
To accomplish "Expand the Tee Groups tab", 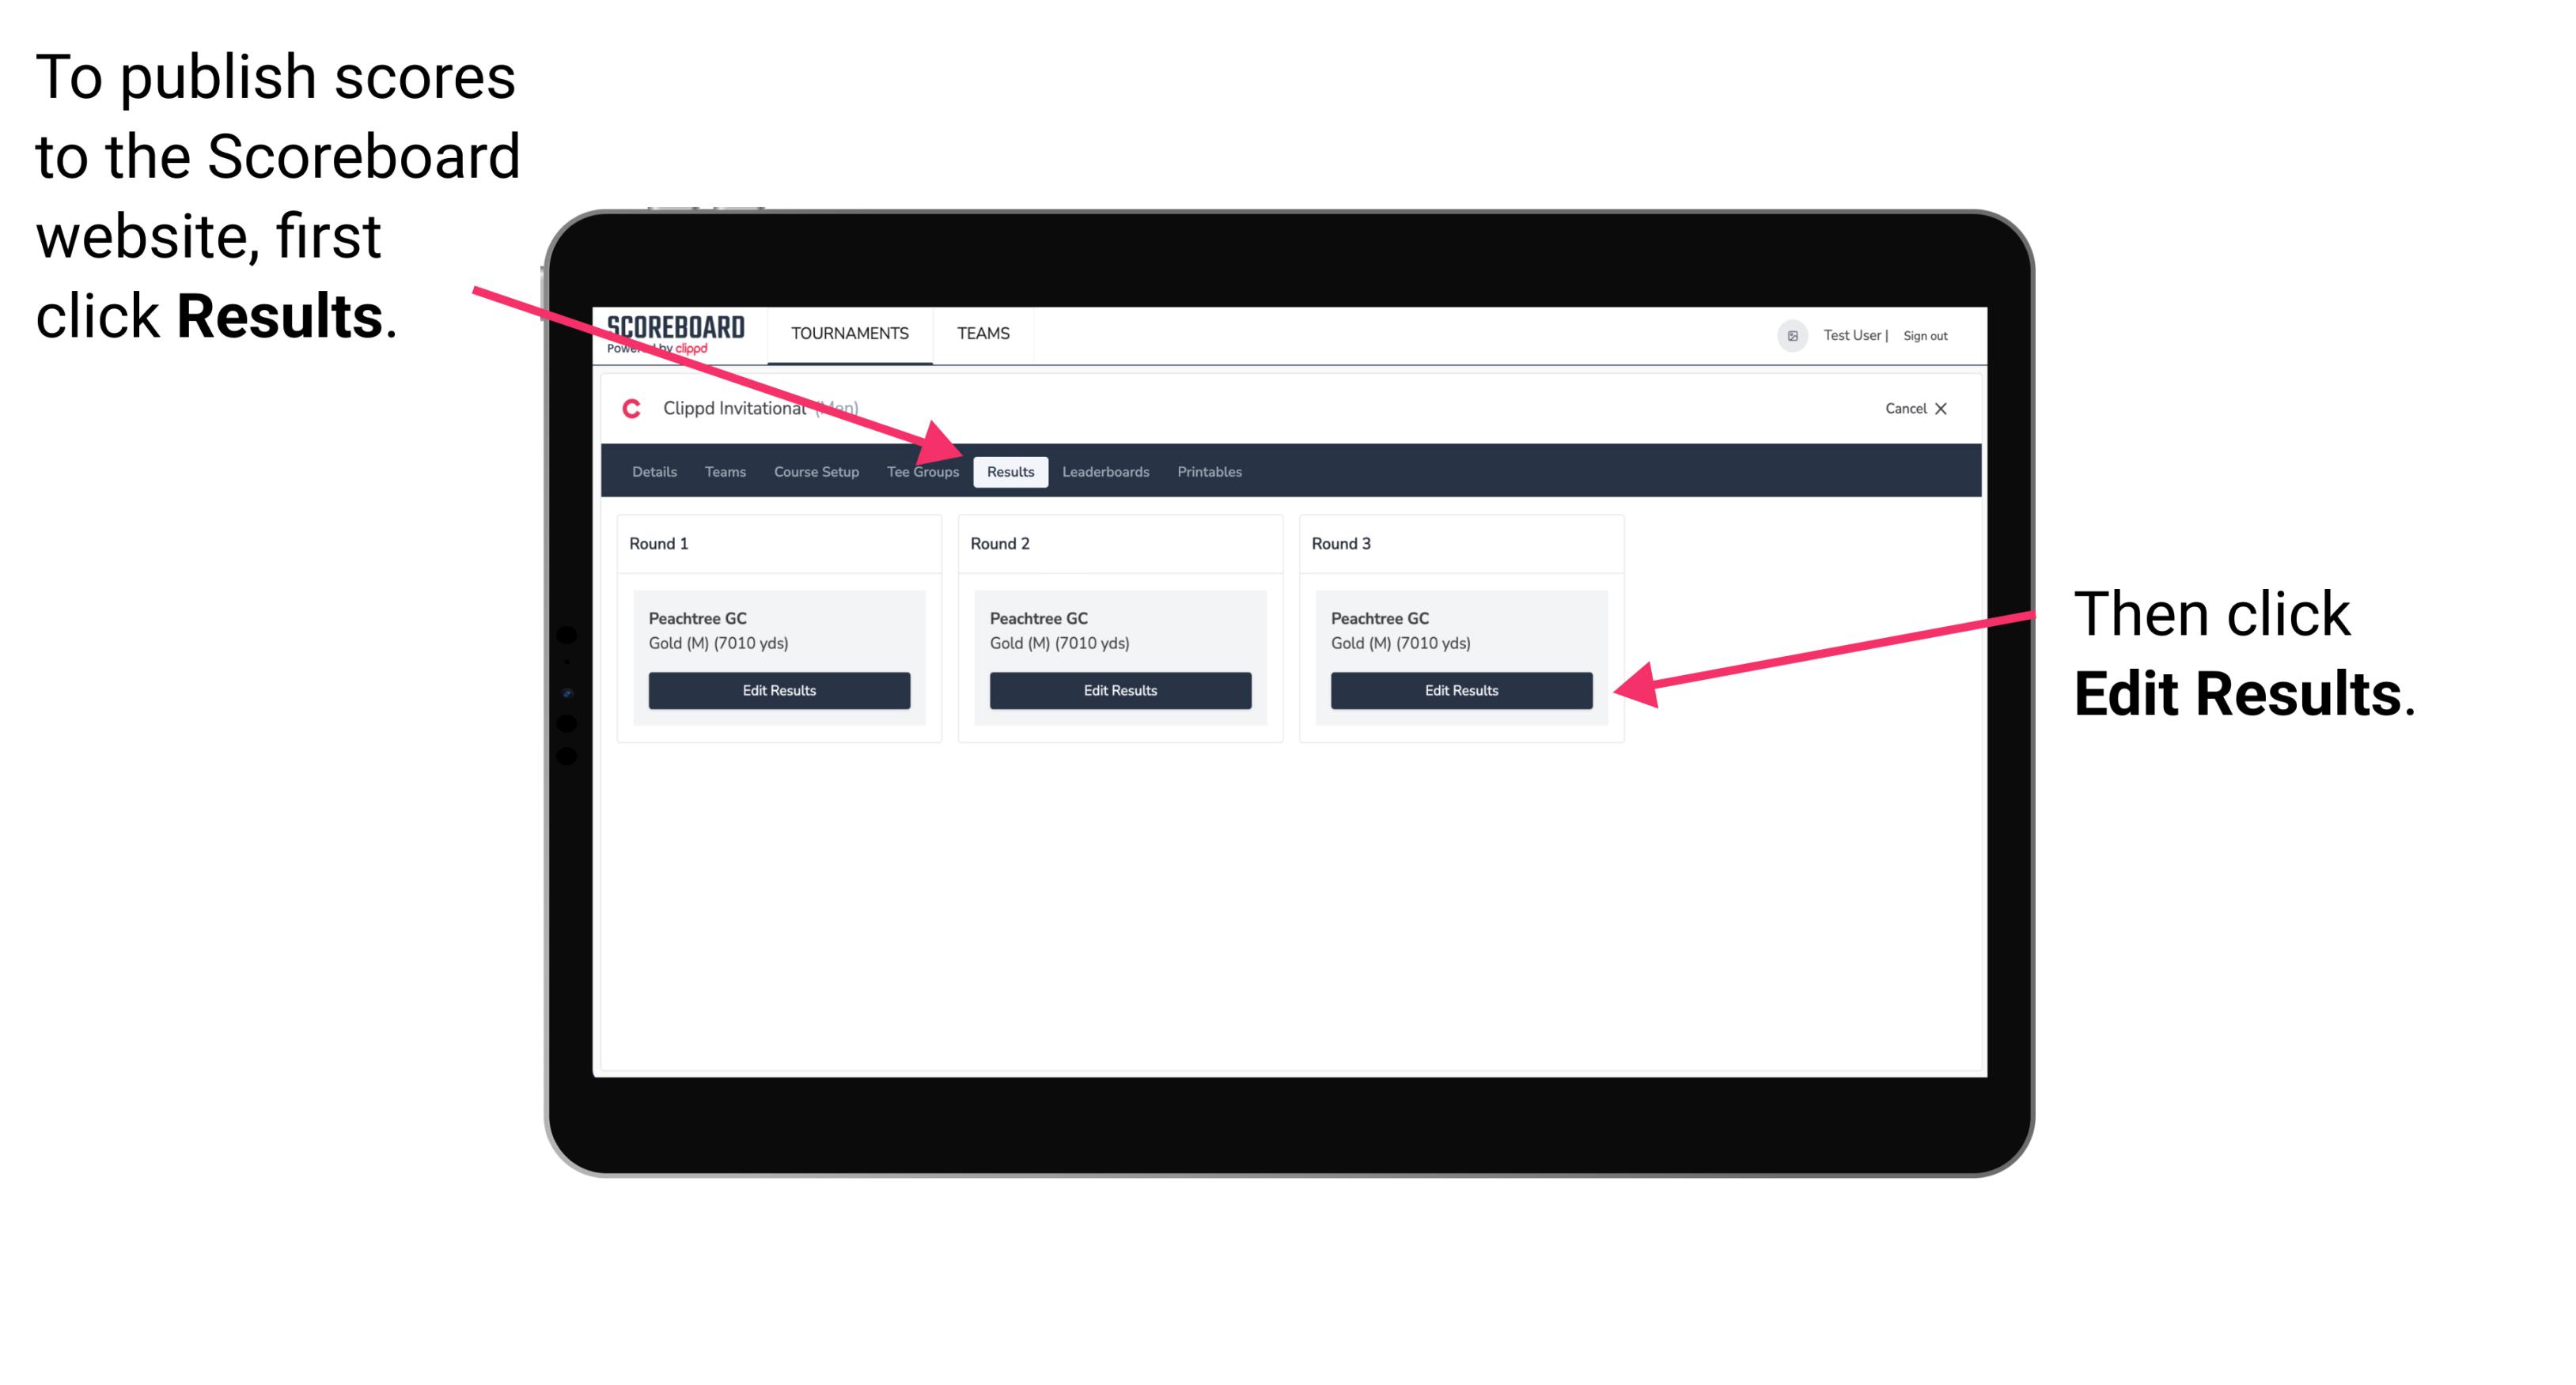I will 922,471.
